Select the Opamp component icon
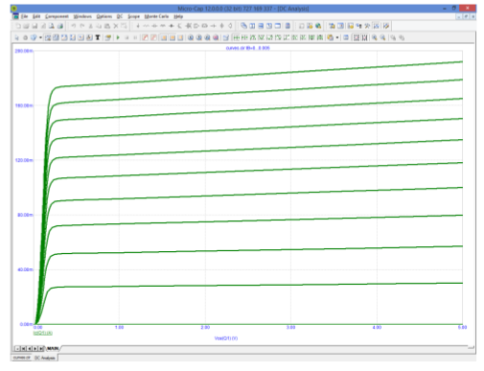 [x=196, y=26]
